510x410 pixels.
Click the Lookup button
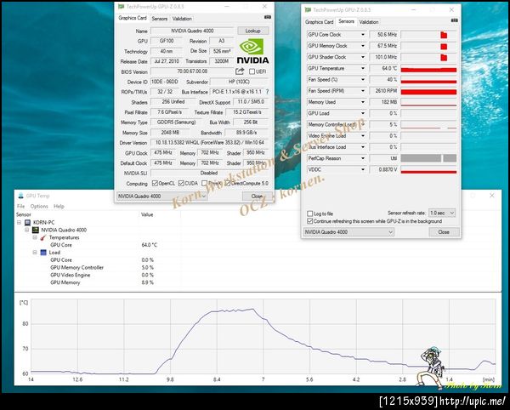coord(253,31)
